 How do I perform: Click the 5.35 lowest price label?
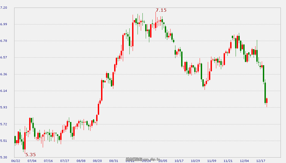(x=31, y=155)
